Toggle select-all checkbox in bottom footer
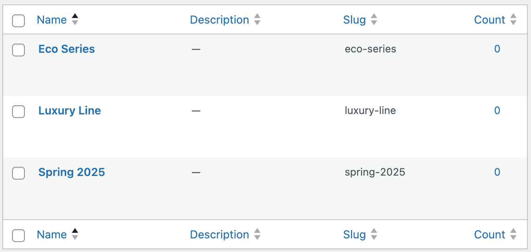Viewport: 531px width, 252px height. [18, 235]
